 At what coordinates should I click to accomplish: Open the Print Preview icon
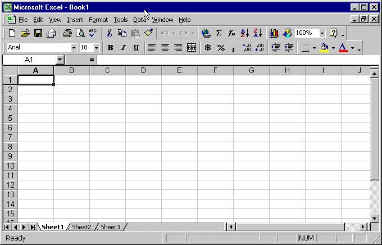(x=80, y=34)
